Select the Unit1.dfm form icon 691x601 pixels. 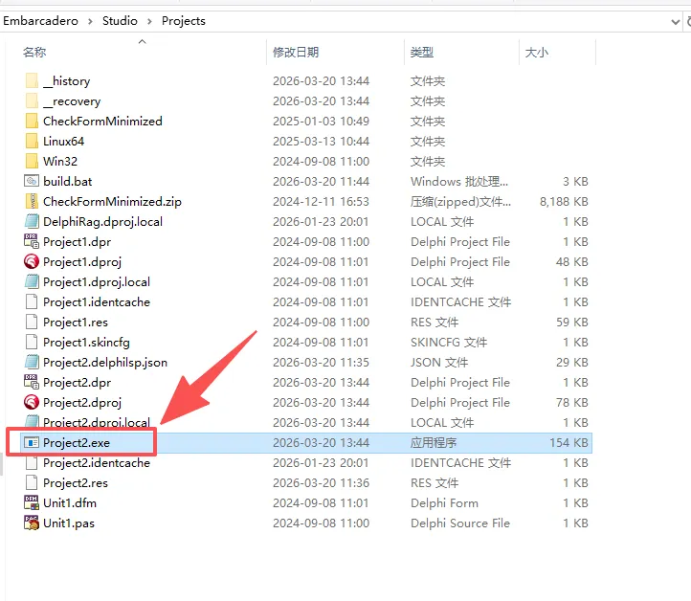click(32, 502)
